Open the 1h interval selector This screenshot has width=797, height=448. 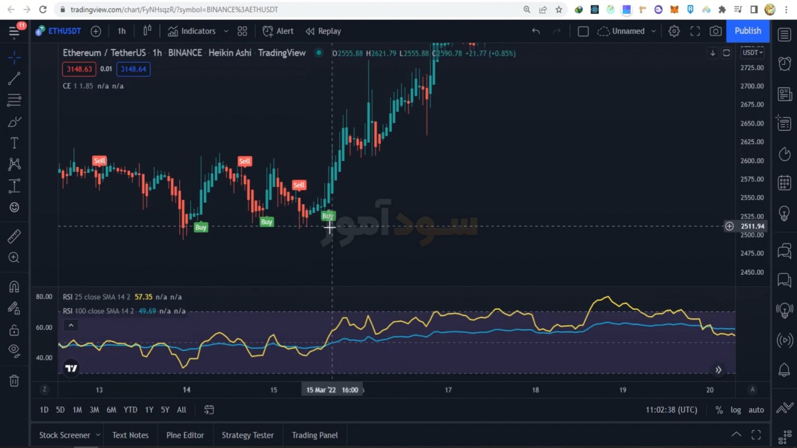pos(121,31)
